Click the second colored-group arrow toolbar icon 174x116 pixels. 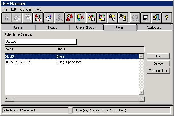102,18
